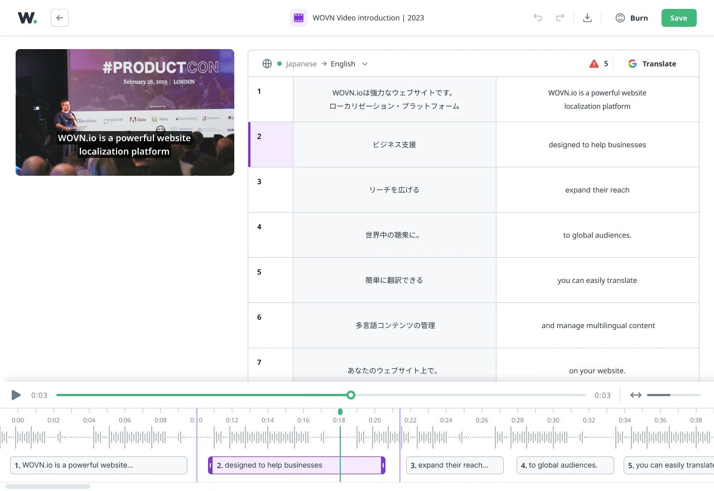This screenshot has height=491, width=714.
Task: Translate with Google
Action: (x=652, y=64)
